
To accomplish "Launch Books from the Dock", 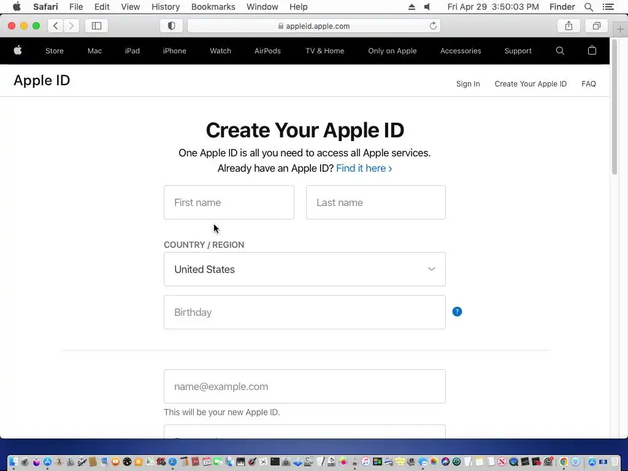I will (x=115, y=462).
